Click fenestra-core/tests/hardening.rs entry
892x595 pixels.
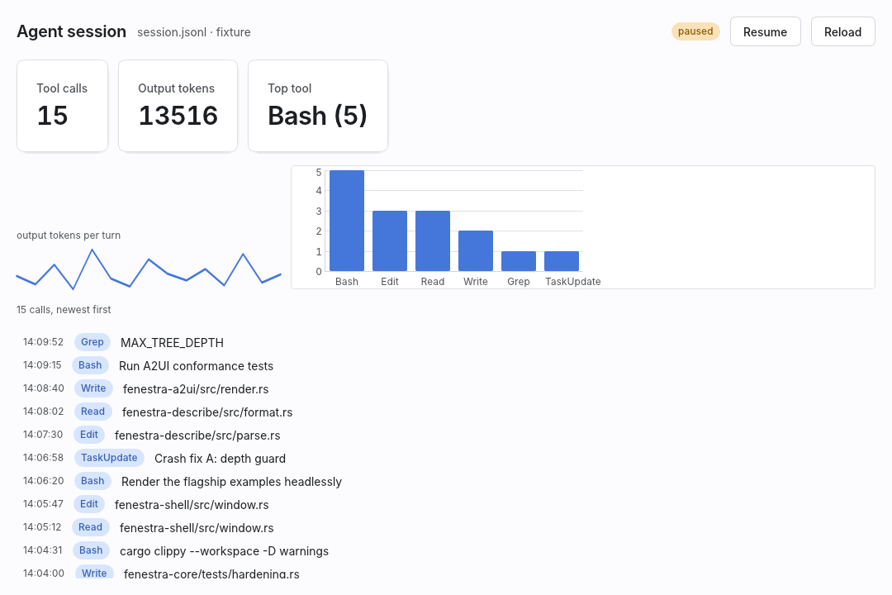click(211, 574)
